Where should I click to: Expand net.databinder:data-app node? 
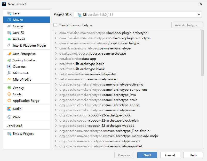click(56, 58)
